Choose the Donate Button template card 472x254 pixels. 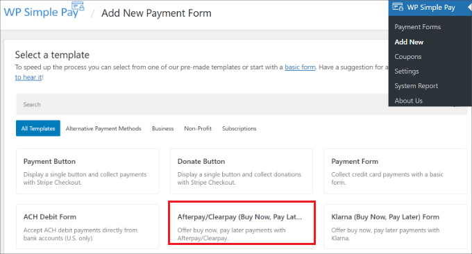(x=242, y=171)
